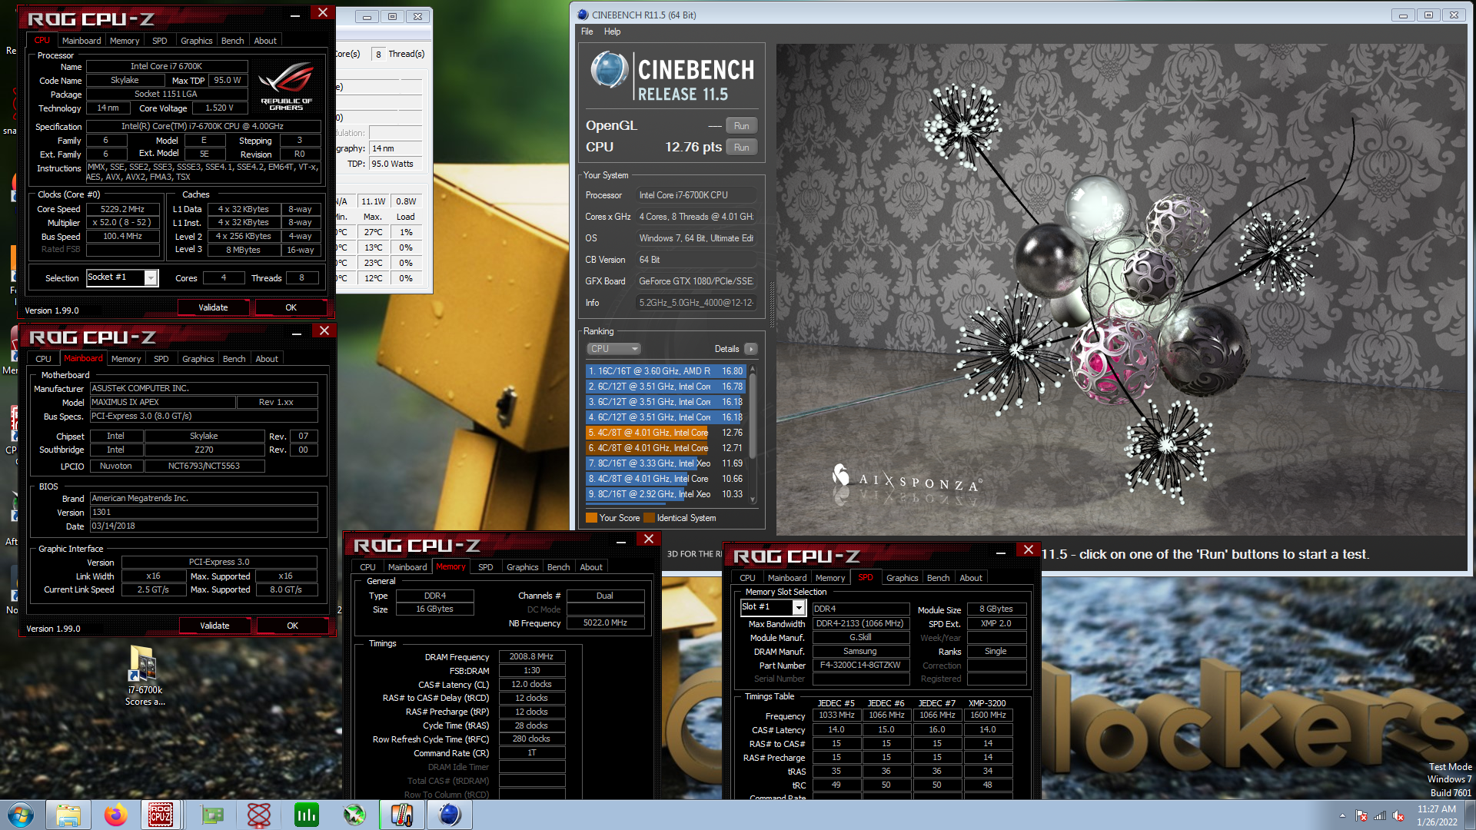Click the Cinebench blue sphere taskbar icon

pyautogui.click(x=450, y=815)
